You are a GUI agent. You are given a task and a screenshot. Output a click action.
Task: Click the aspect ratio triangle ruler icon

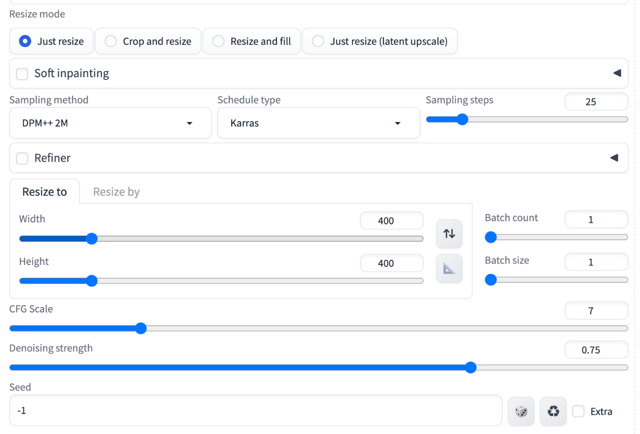pos(449,269)
